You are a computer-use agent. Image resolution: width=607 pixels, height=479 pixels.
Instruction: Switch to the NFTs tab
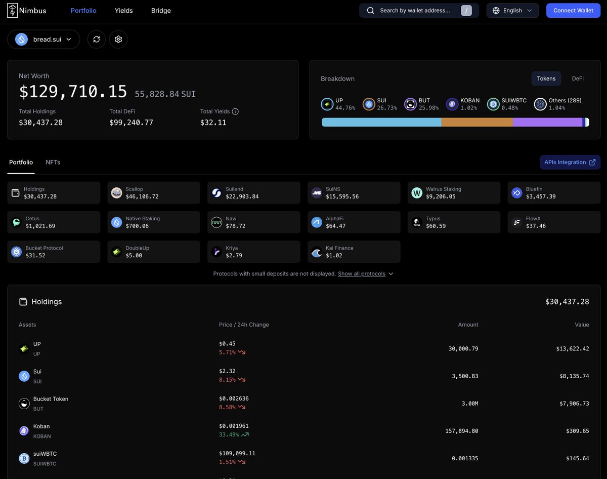tap(53, 162)
